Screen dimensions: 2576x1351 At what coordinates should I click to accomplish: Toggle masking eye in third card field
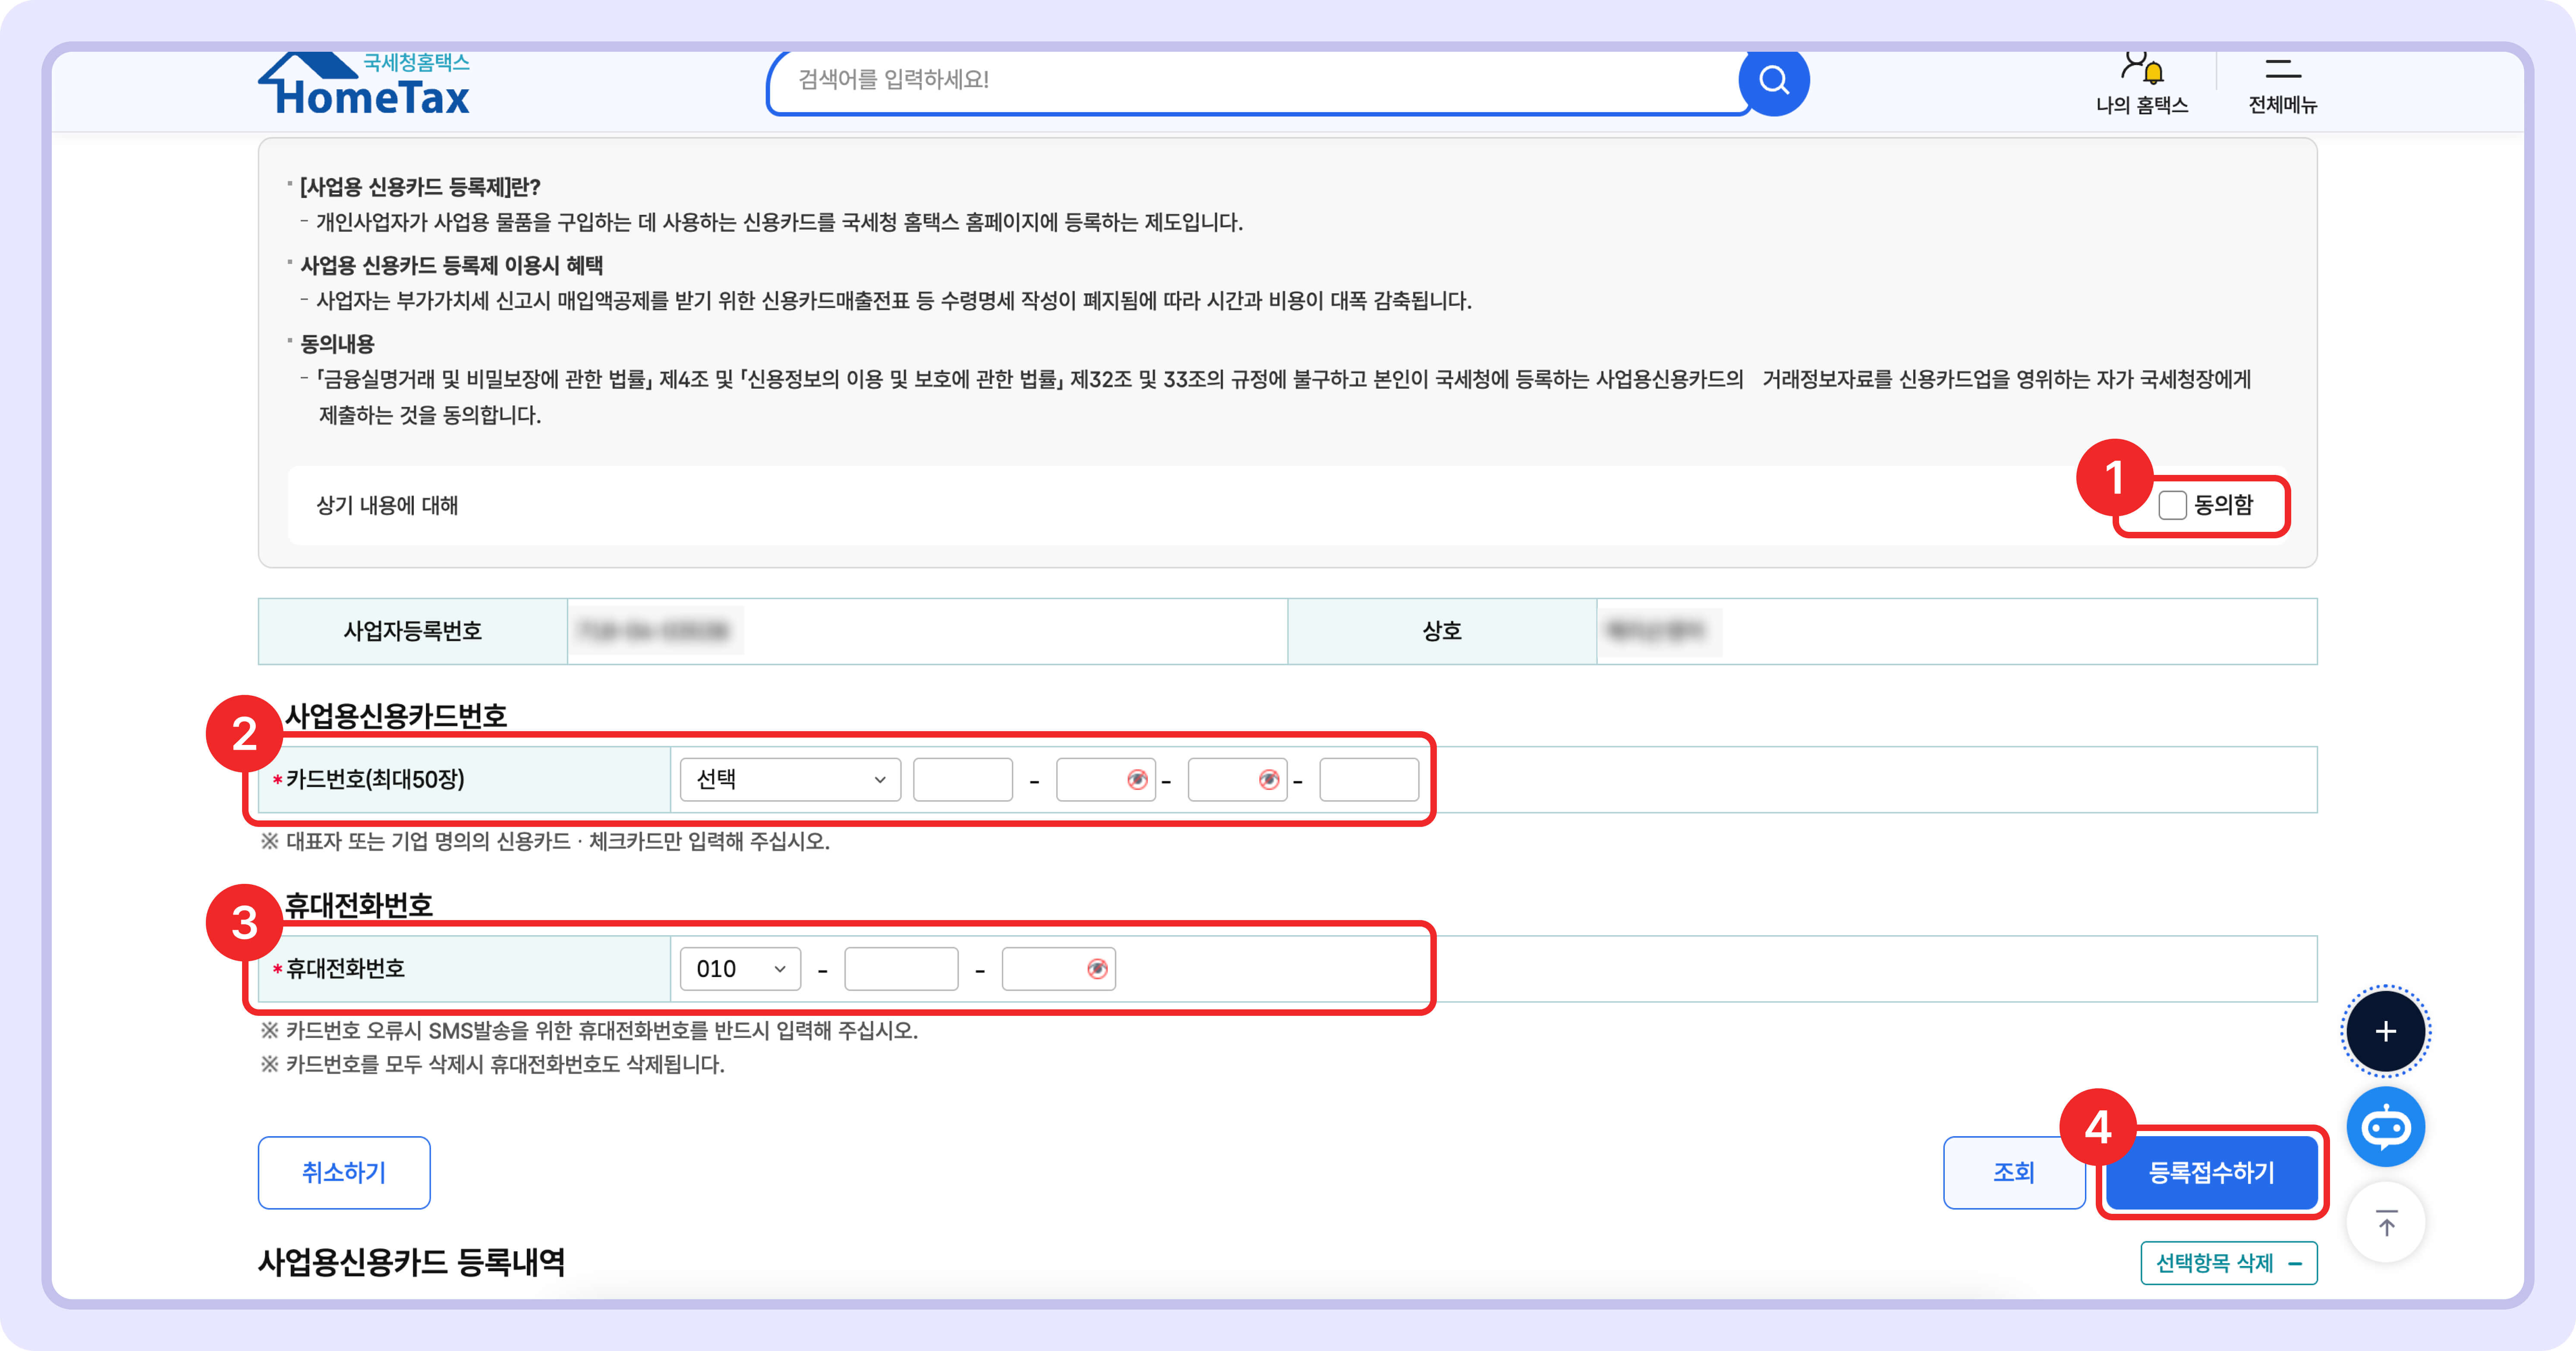click(1268, 779)
